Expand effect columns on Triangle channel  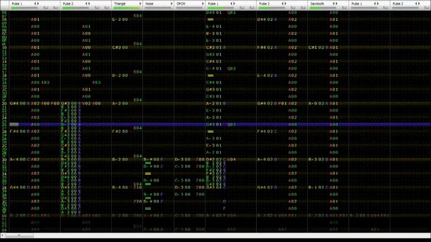point(140,4)
